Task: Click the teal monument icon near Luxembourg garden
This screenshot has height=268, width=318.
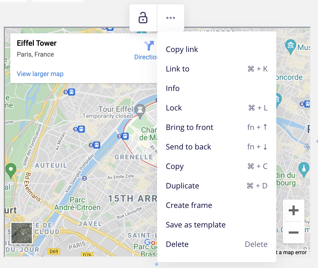Action: tap(304, 169)
